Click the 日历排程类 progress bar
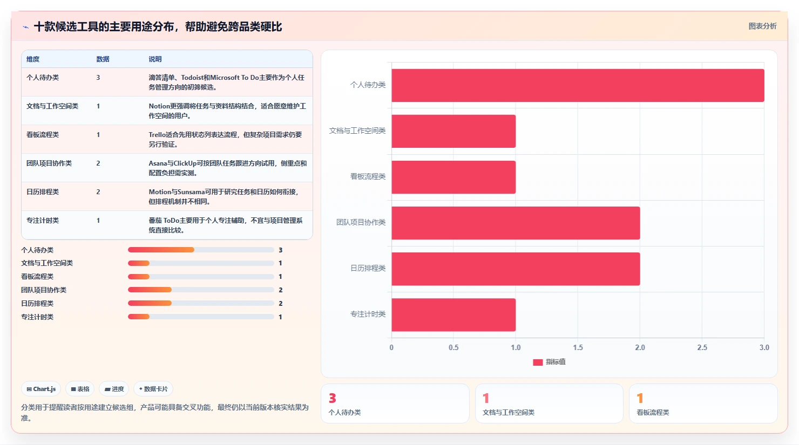 (x=201, y=303)
